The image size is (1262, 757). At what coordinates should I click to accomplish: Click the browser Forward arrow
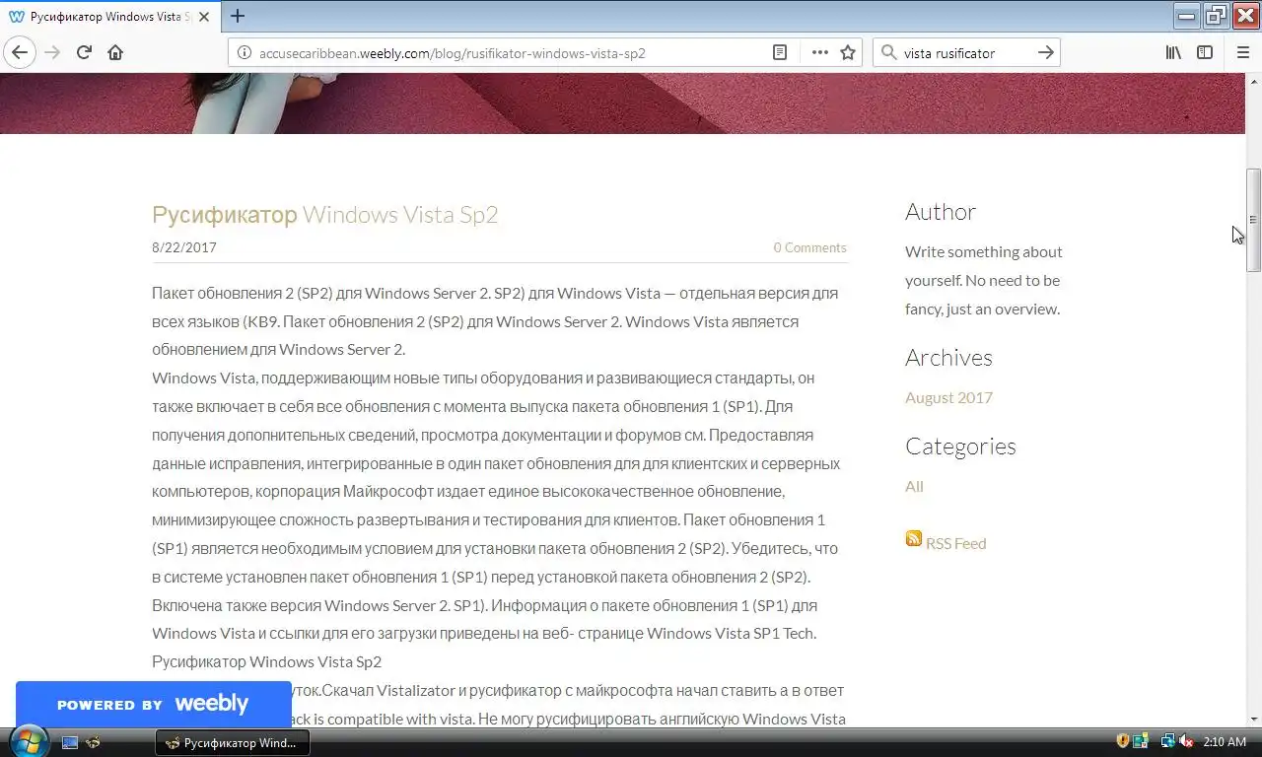tap(52, 52)
